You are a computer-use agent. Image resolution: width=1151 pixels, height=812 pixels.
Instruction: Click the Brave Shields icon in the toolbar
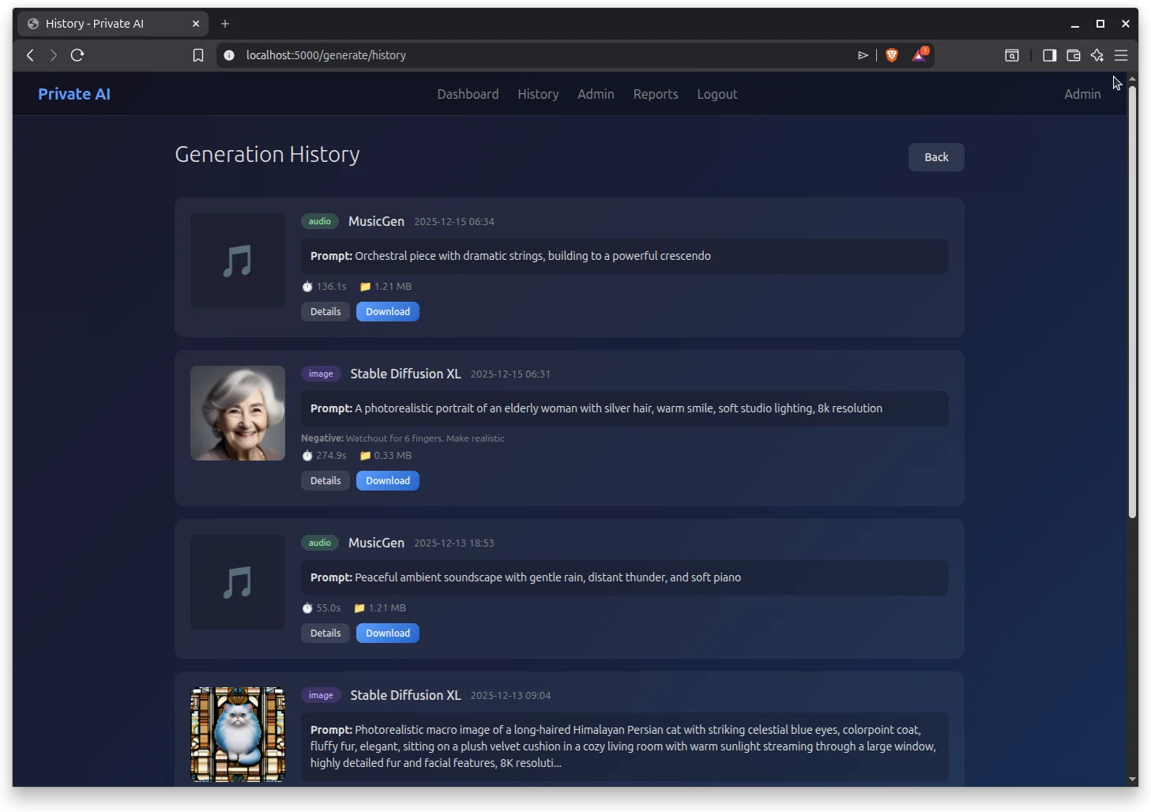891,55
